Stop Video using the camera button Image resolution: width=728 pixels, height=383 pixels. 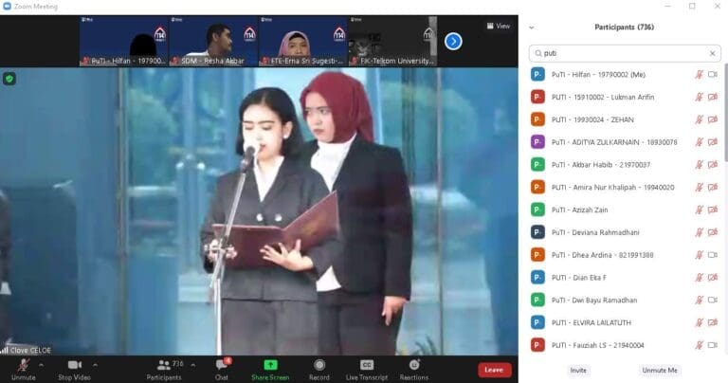(x=74, y=365)
